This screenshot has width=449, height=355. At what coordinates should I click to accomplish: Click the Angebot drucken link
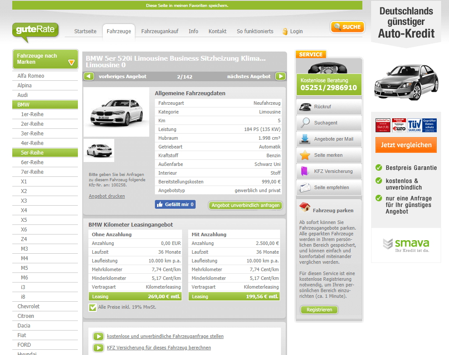107,196
